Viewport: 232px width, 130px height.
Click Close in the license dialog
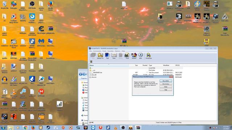(x=166, y=87)
